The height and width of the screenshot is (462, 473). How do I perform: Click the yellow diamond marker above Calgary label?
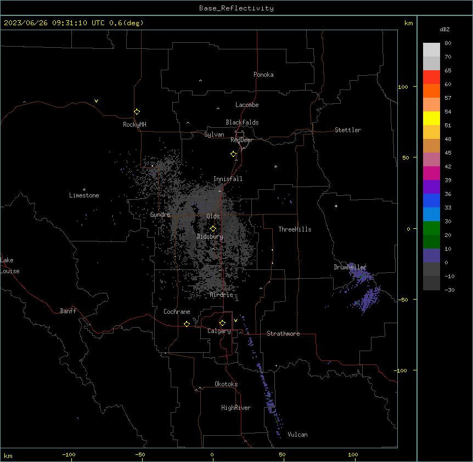222,323
